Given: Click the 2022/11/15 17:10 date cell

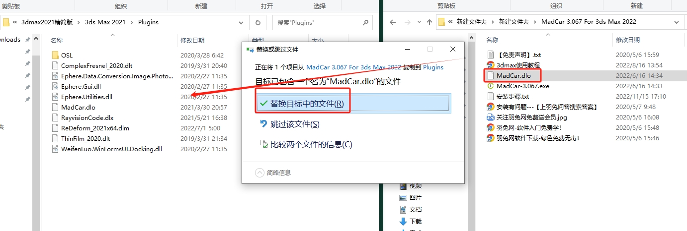Looking at the screenshot, I should pyautogui.click(x=641, y=97).
